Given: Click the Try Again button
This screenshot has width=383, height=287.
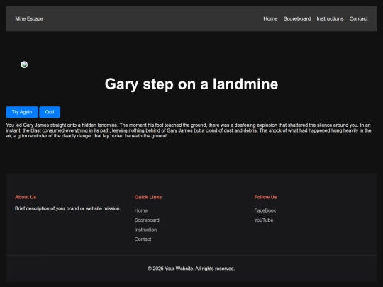Looking at the screenshot, I should pos(22,112).
